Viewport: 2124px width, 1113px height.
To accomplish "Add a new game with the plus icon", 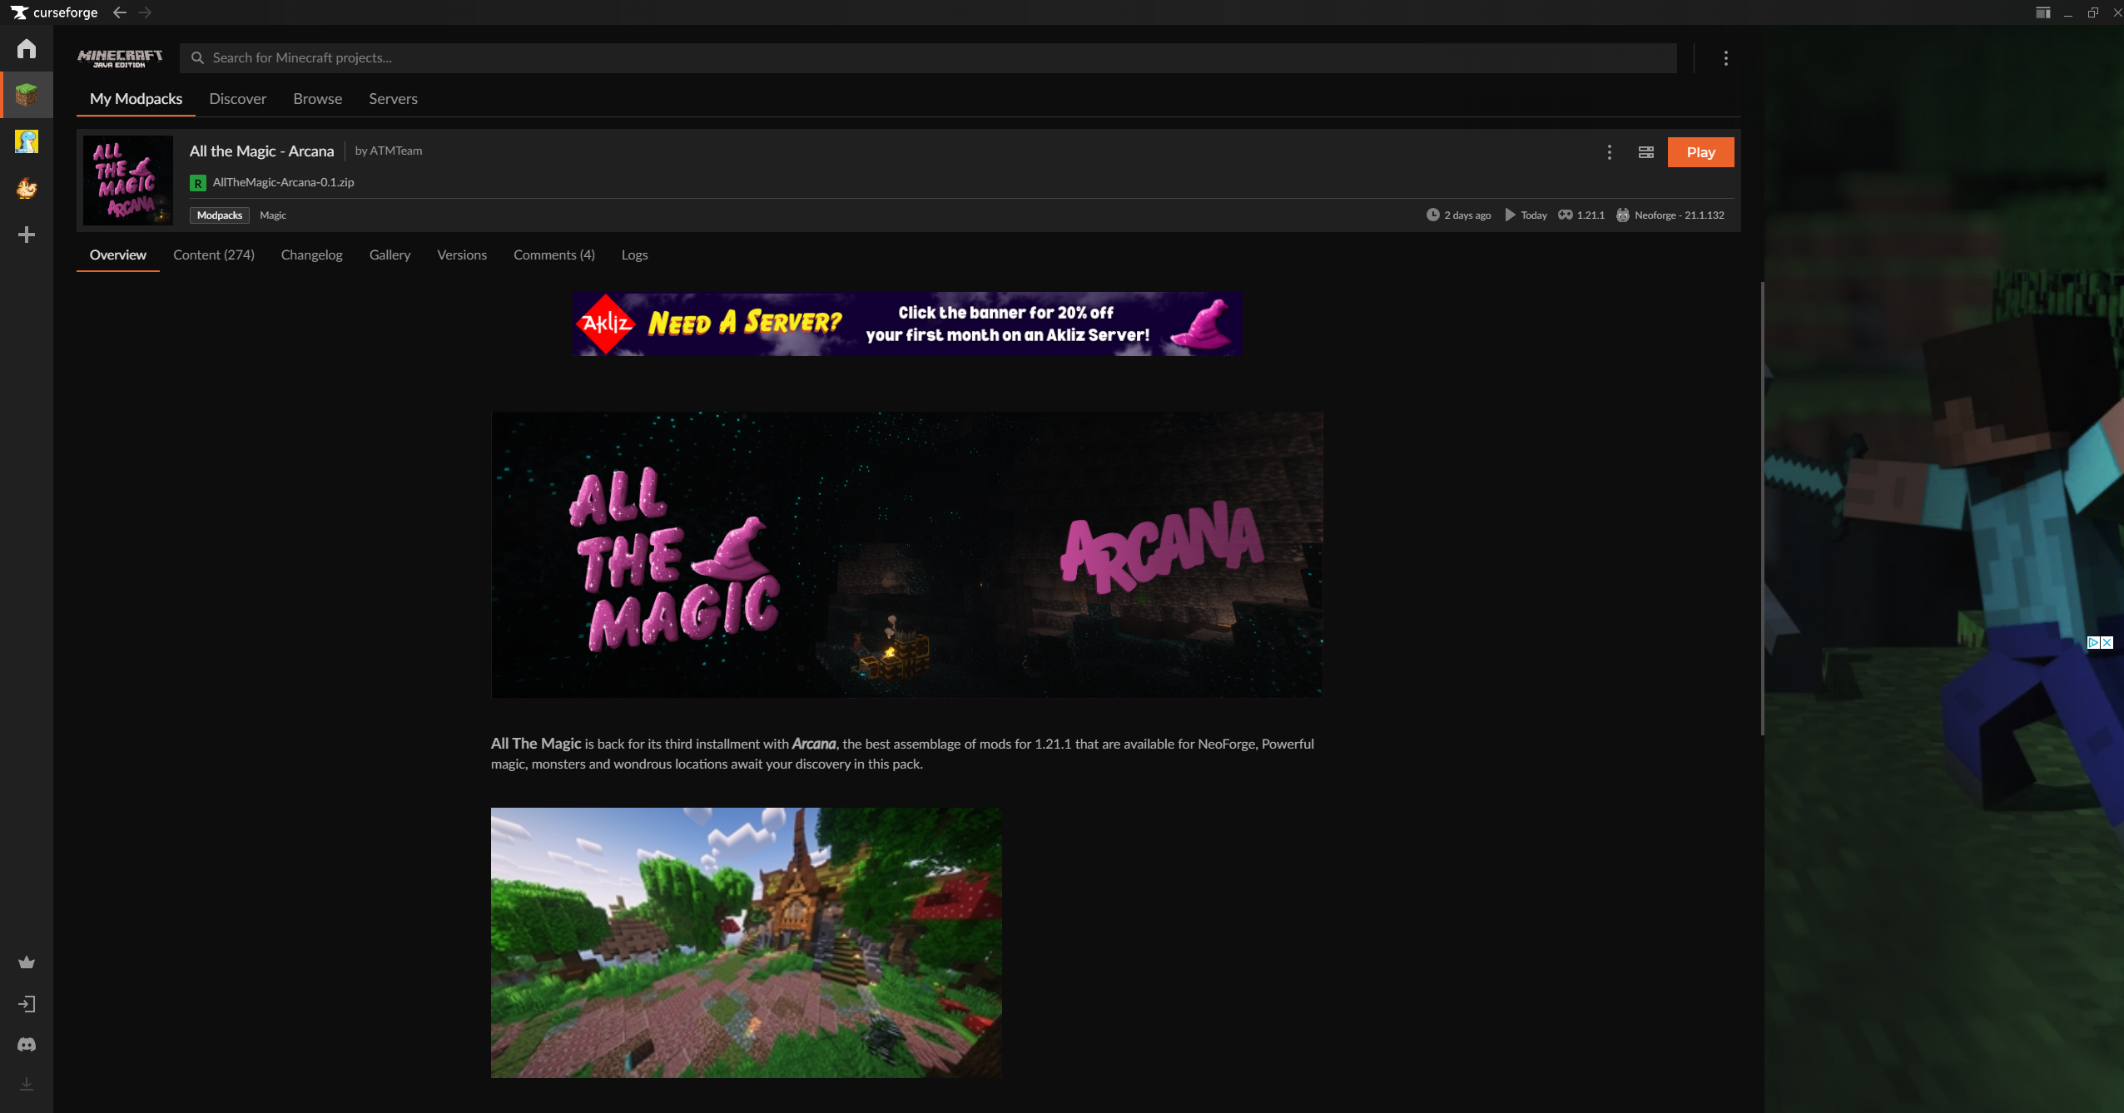I will point(27,235).
